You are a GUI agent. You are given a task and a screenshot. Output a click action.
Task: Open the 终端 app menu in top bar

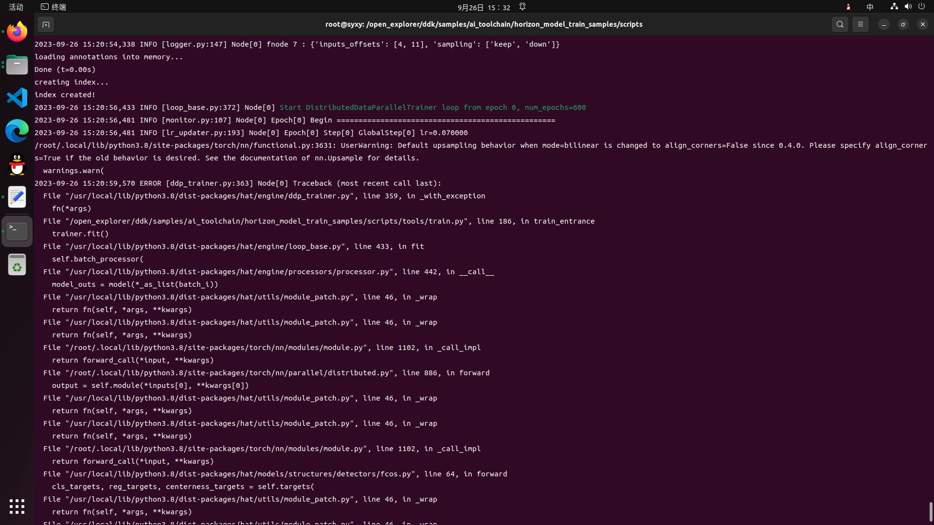54,7
